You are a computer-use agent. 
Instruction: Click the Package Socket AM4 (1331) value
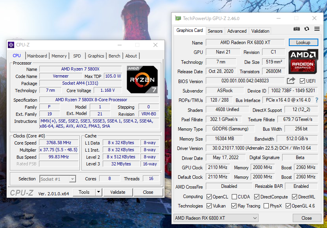coord(80,83)
